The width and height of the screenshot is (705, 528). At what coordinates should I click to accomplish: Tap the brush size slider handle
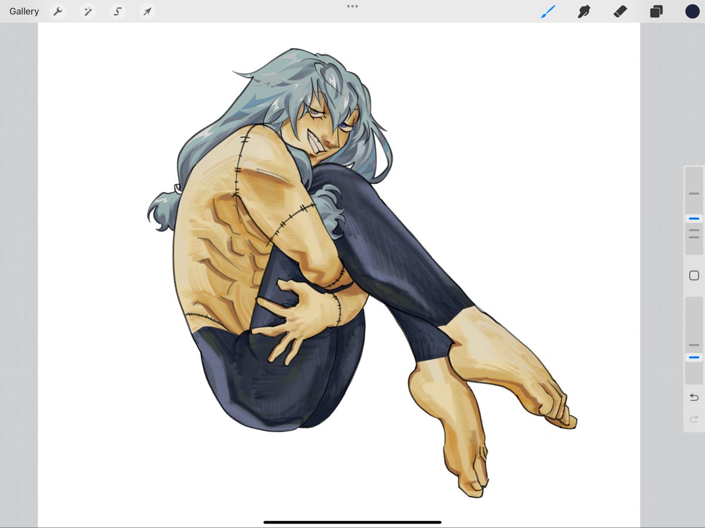point(694,218)
